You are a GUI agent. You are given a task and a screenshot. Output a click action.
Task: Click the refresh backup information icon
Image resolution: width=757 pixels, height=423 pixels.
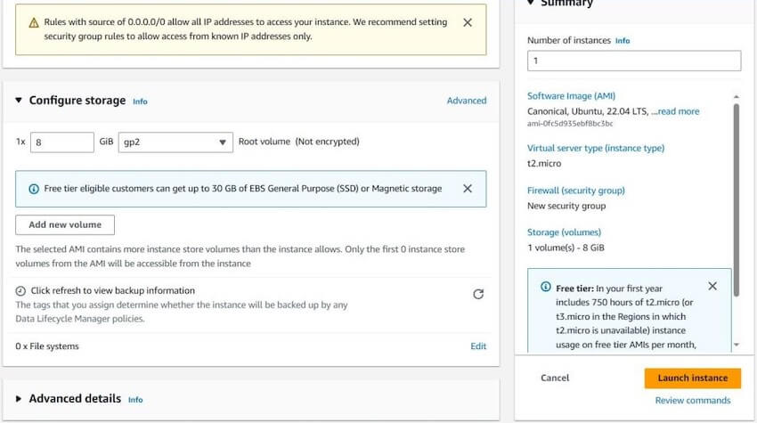(478, 294)
